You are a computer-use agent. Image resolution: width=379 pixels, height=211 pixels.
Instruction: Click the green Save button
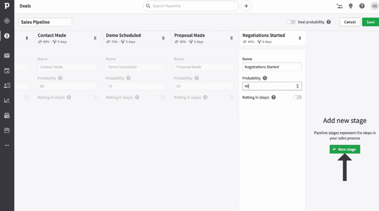[x=370, y=22]
